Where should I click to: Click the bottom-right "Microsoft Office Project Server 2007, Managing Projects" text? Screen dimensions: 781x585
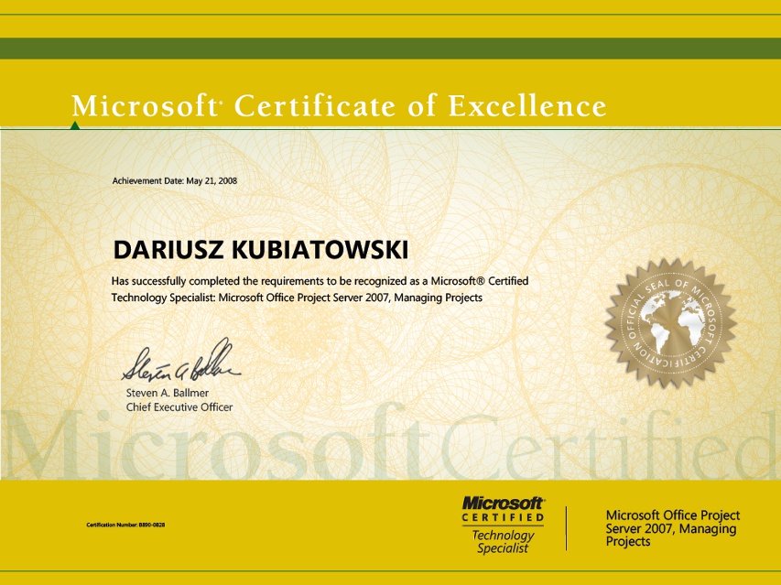pos(672,528)
